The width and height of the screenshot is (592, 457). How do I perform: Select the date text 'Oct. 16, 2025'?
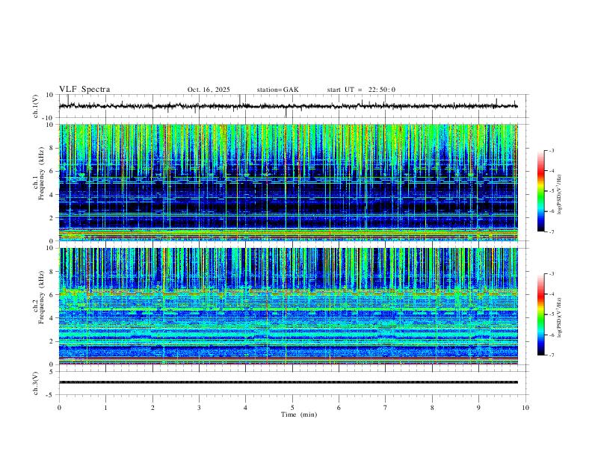click(209, 90)
